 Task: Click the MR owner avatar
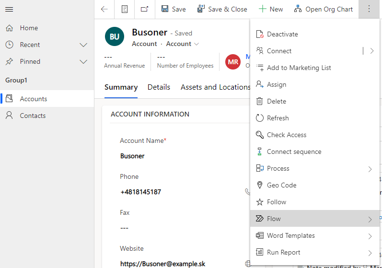(233, 62)
